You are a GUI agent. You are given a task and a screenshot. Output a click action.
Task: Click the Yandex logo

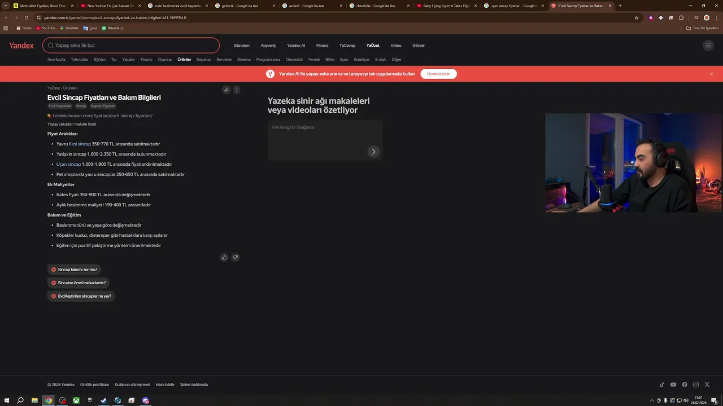pyautogui.click(x=21, y=46)
